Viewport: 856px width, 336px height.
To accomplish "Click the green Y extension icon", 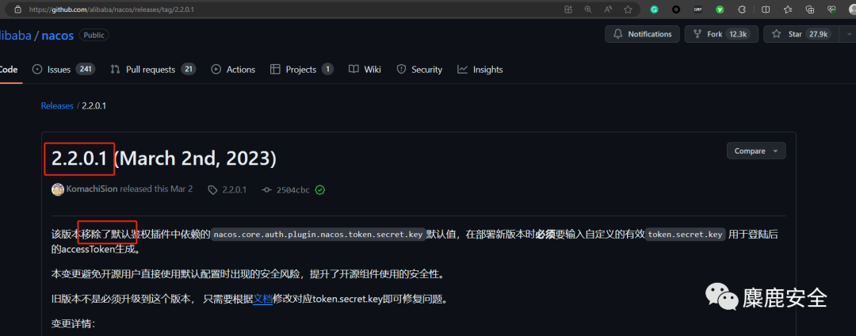I will coord(720,10).
